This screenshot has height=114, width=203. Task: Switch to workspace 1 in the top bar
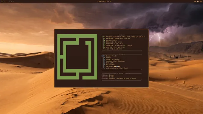point(5,1)
